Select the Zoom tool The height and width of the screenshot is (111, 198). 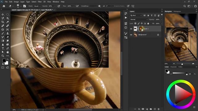[x=3, y=56]
